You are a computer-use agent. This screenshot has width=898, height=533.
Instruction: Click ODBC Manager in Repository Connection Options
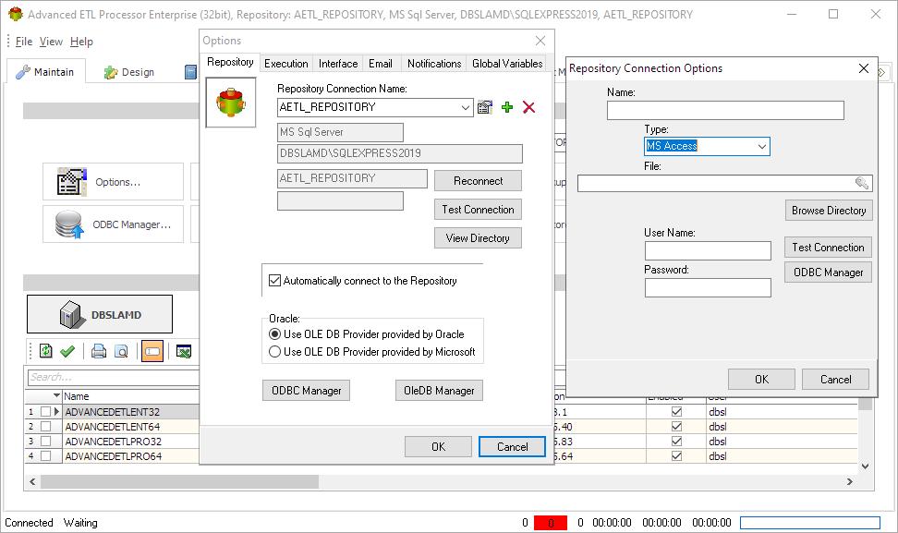tap(828, 272)
